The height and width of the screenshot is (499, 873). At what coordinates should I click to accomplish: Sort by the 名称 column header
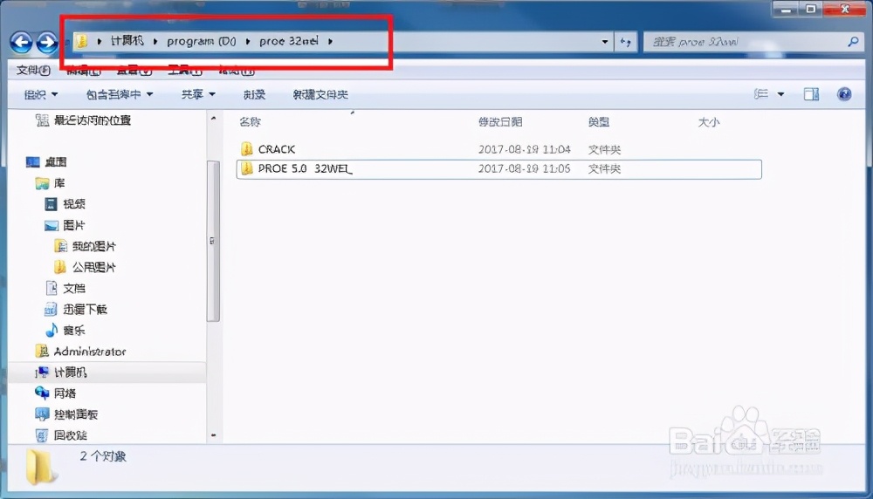(x=250, y=122)
